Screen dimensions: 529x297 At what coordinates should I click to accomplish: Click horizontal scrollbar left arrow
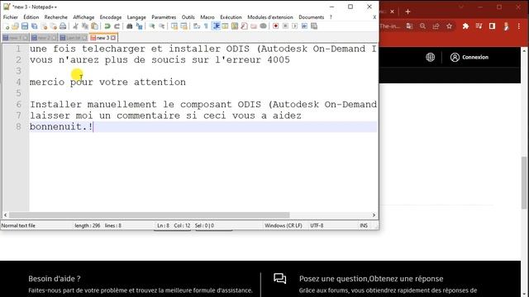pyautogui.click(x=6, y=215)
